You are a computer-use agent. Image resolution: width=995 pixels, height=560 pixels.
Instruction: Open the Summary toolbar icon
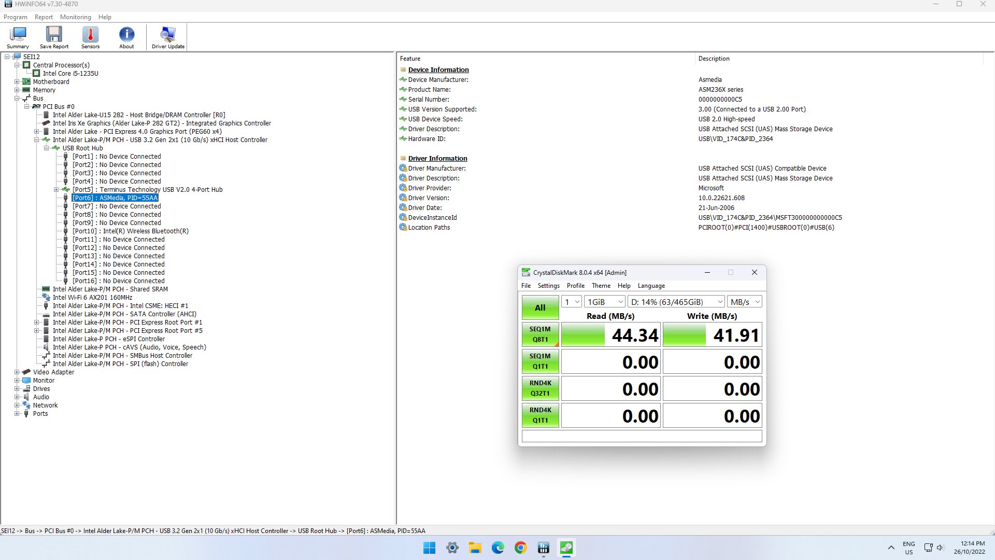pyautogui.click(x=18, y=37)
